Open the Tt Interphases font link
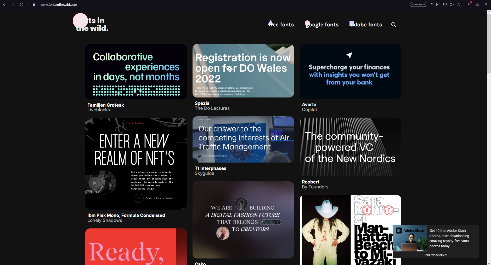Screen dimensions: 491x265 pyautogui.click(x=211, y=168)
